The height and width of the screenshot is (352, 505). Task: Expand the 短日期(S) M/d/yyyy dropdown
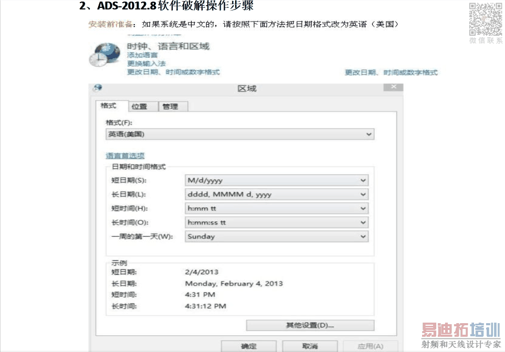[x=277, y=180]
